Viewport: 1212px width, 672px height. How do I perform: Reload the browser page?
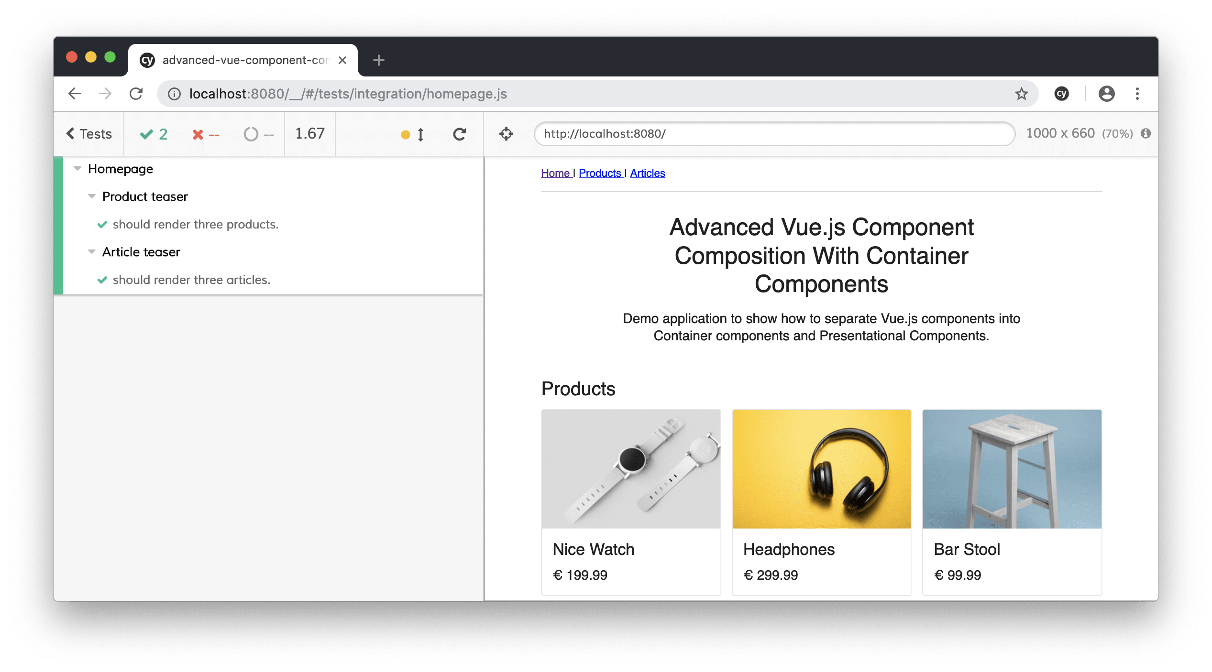pyautogui.click(x=136, y=94)
